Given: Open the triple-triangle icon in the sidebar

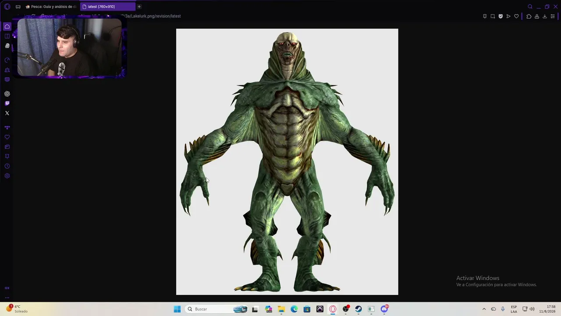Looking at the screenshot, I should point(7,127).
